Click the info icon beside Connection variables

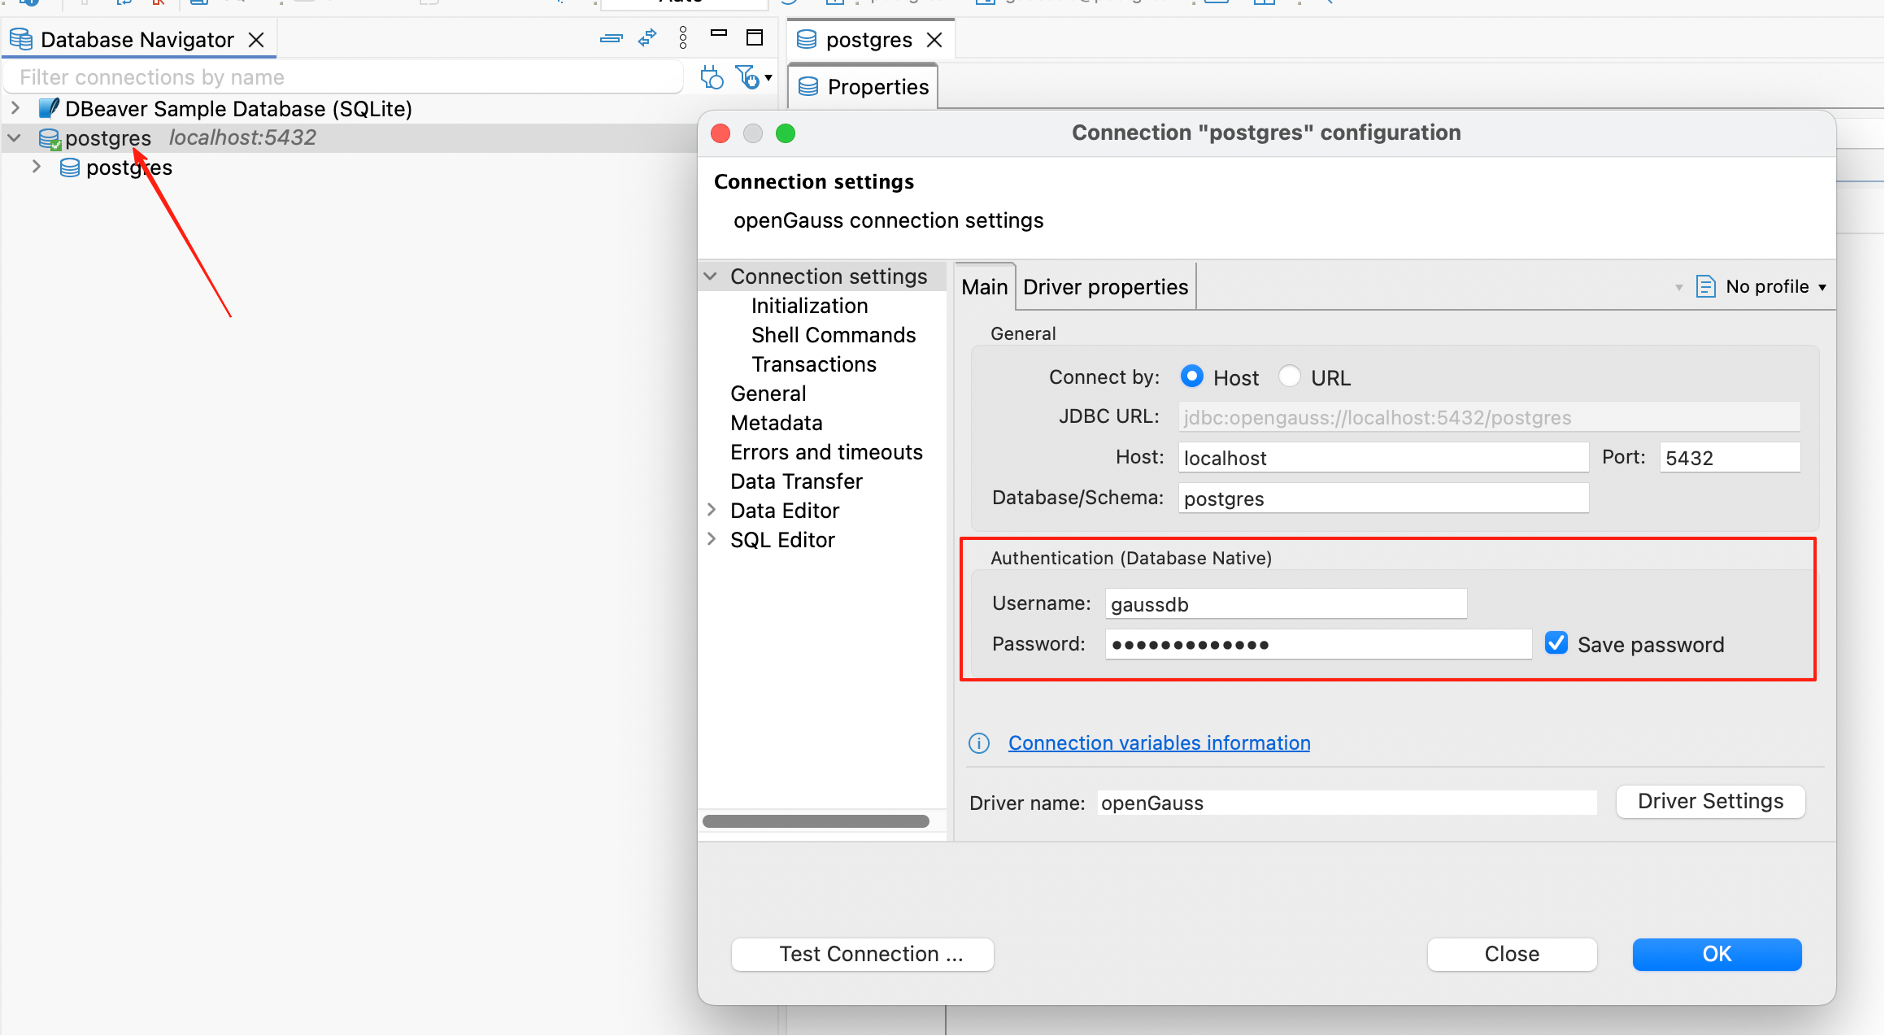[x=979, y=743]
